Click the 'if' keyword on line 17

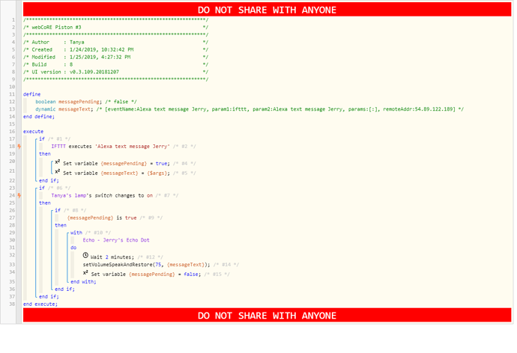tap(42, 139)
